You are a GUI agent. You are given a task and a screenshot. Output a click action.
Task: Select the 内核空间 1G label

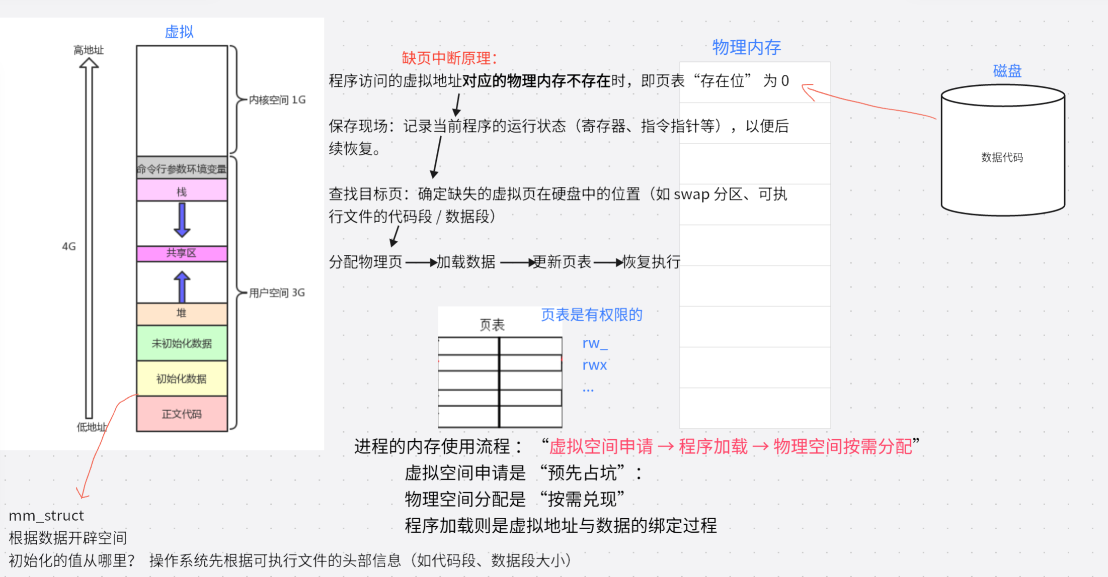(x=277, y=100)
